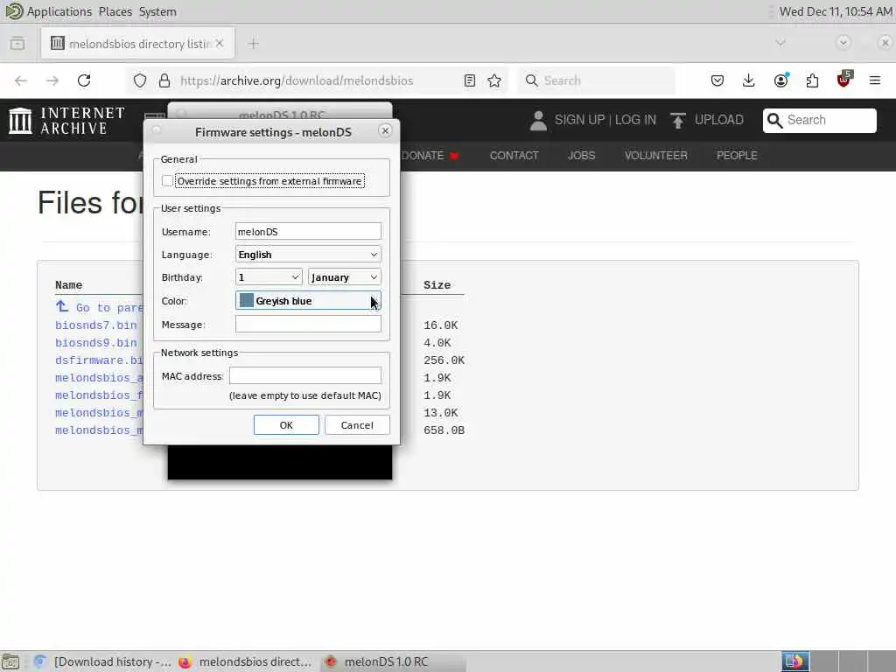Open the Firefox account icon
Screen dimensions: 896x672
pyautogui.click(x=780, y=80)
